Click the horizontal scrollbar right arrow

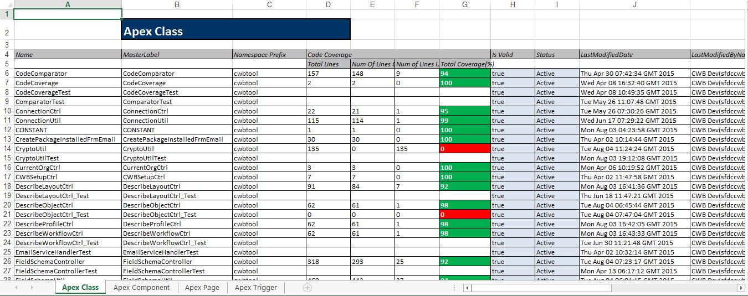pos(741,288)
